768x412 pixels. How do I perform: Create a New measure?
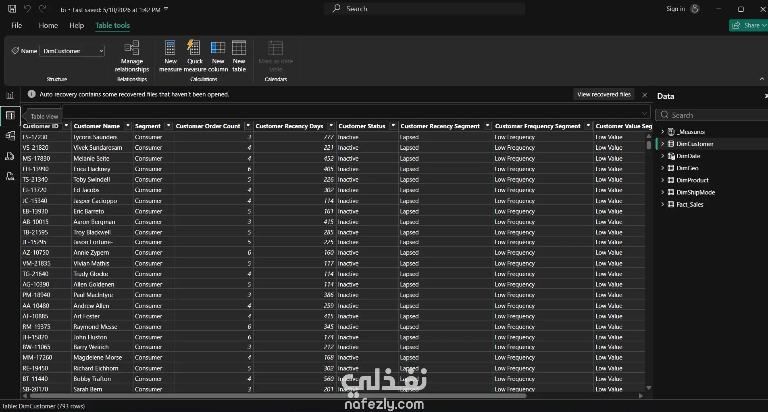pos(171,56)
